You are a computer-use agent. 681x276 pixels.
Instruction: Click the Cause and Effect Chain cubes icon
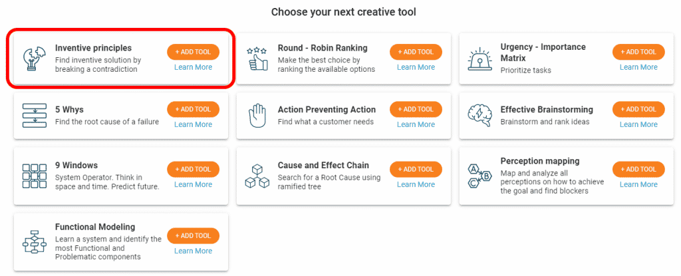[x=257, y=176]
